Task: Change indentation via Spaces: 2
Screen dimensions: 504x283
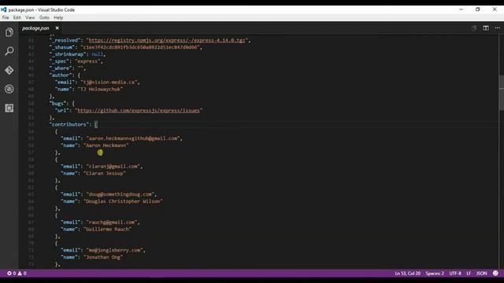Action: pyautogui.click(x=435, y=274)
